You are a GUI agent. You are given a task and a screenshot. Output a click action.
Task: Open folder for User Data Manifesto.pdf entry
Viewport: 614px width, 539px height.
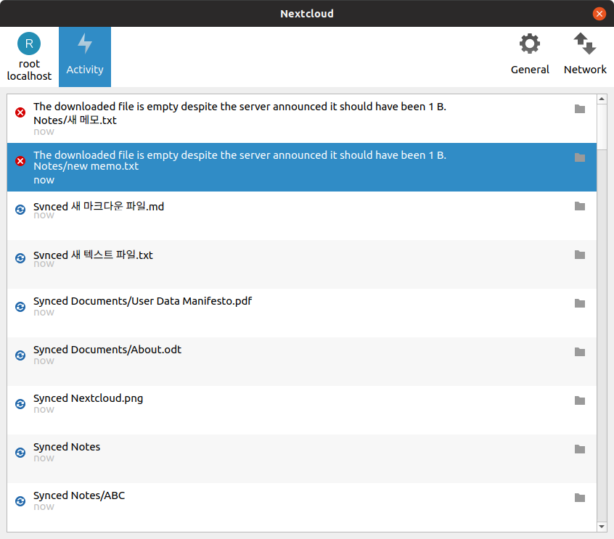pyautogui.click(x=580, y=303)
